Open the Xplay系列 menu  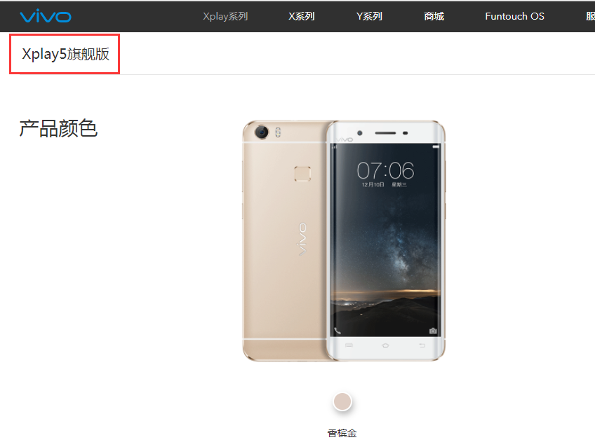tap(225, 16)
